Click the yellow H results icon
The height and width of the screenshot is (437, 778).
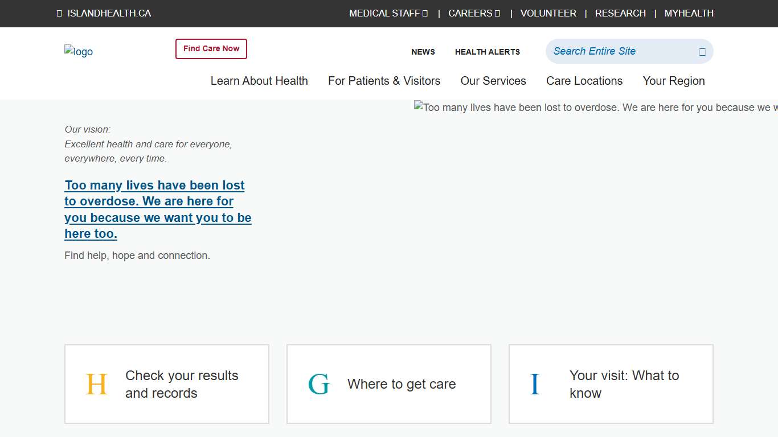pyautogui.click(x=96, y=385)
